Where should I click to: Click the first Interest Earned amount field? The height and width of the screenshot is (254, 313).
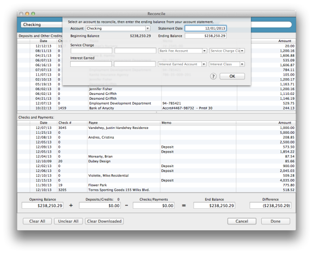click(x=91, y=64)
